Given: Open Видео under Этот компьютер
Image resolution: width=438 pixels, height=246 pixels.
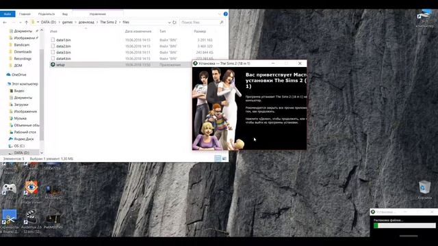Looking at the screenshot, I should 19,91.
